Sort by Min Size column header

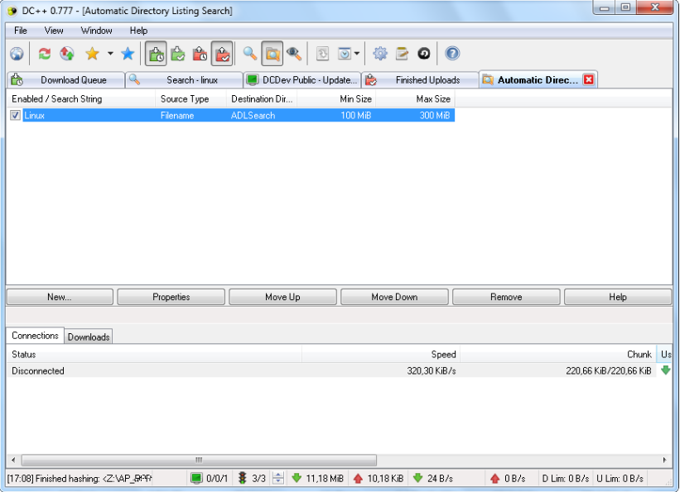pyautogui.click(x=336, y=99)
